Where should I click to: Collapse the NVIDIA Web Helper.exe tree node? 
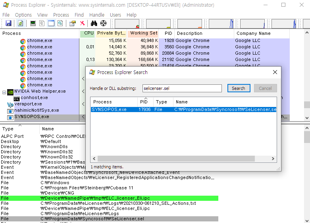4,92
